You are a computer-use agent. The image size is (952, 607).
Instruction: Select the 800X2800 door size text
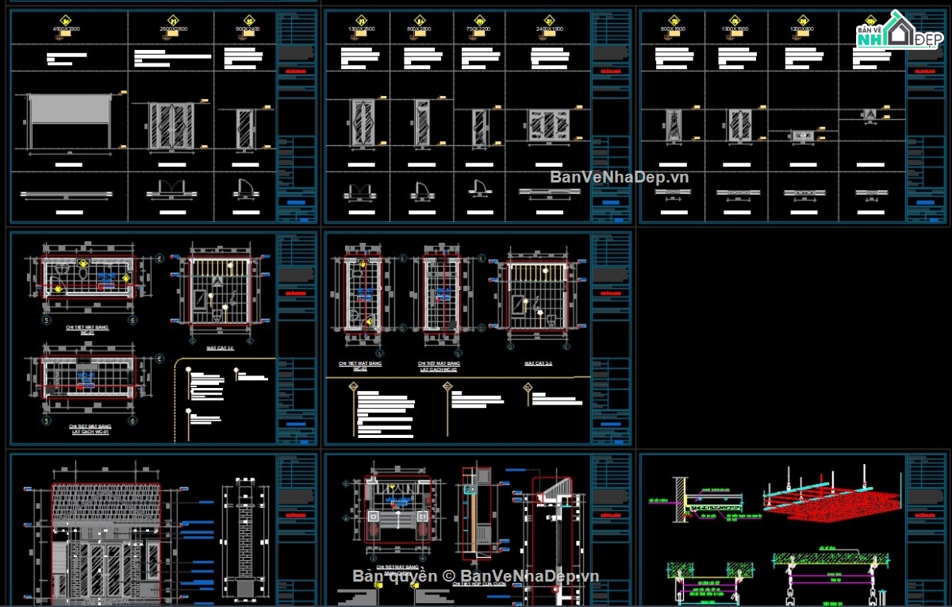tap(420, 29)
